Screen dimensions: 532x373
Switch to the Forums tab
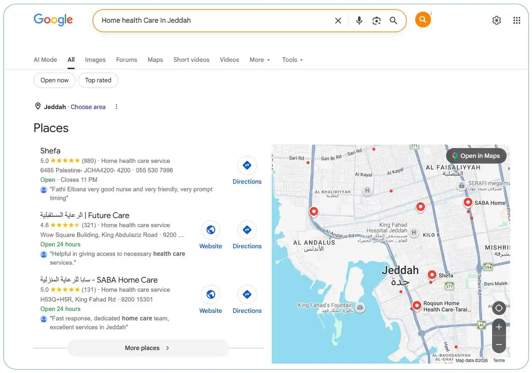[126, 60]
